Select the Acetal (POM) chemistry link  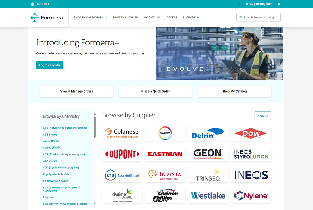pos(51,141)
